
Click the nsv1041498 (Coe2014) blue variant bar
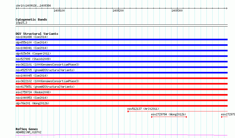121,40
